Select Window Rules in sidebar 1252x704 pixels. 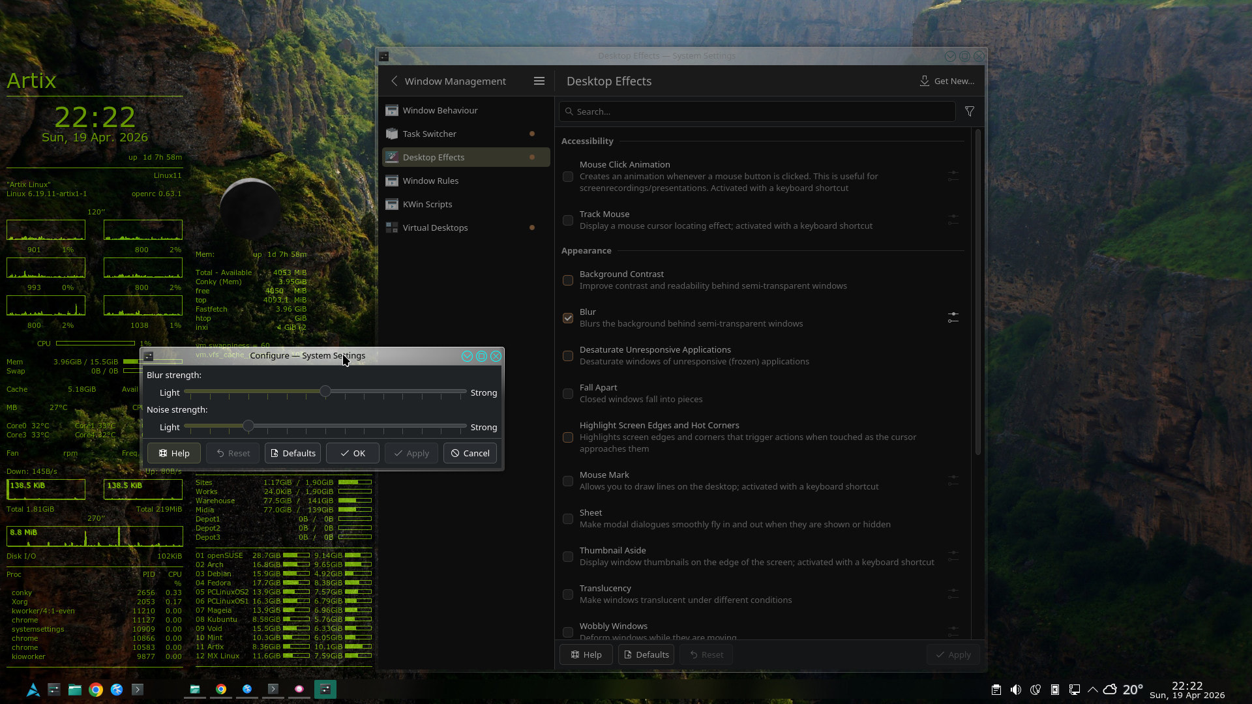point(430,181)
